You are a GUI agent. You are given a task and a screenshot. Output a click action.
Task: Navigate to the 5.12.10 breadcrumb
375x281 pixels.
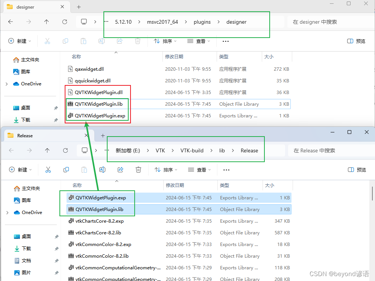(x=123, y=22)
